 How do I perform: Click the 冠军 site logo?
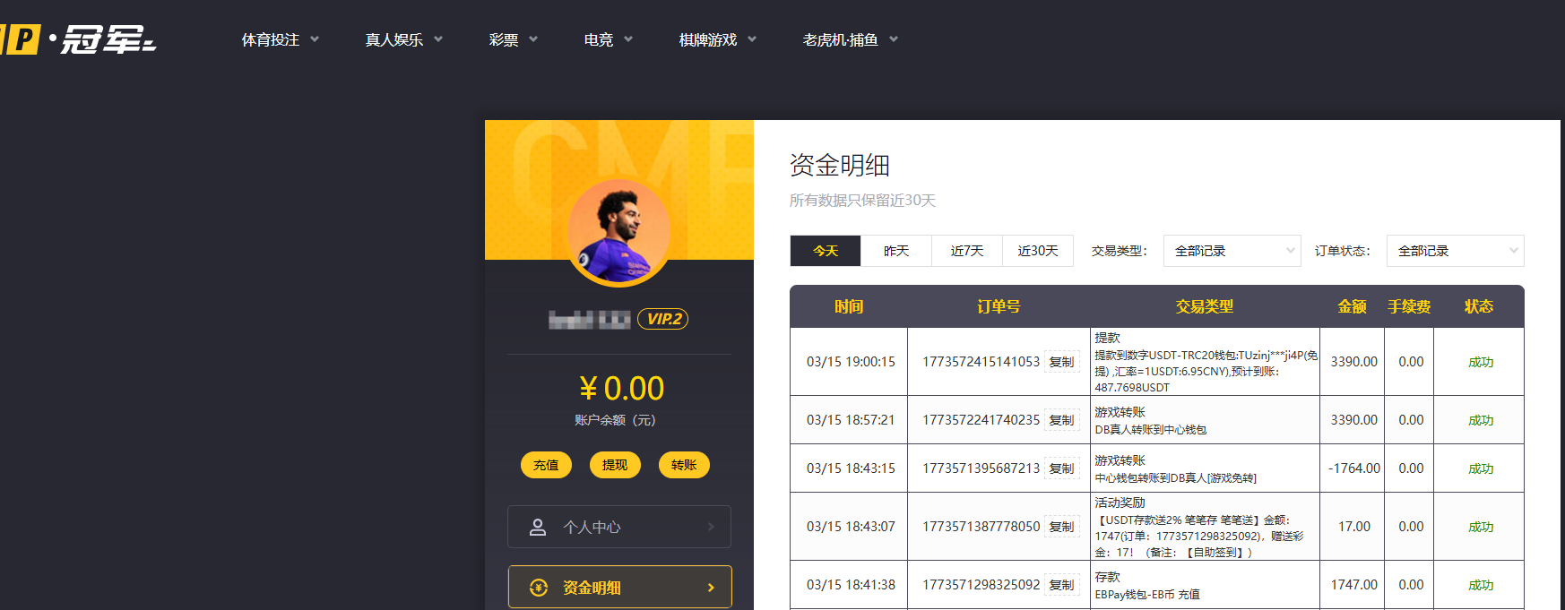79,39
